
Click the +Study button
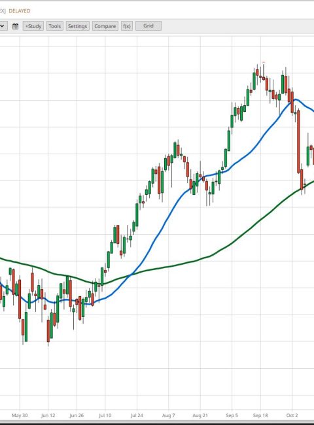[x=33, y=26]
